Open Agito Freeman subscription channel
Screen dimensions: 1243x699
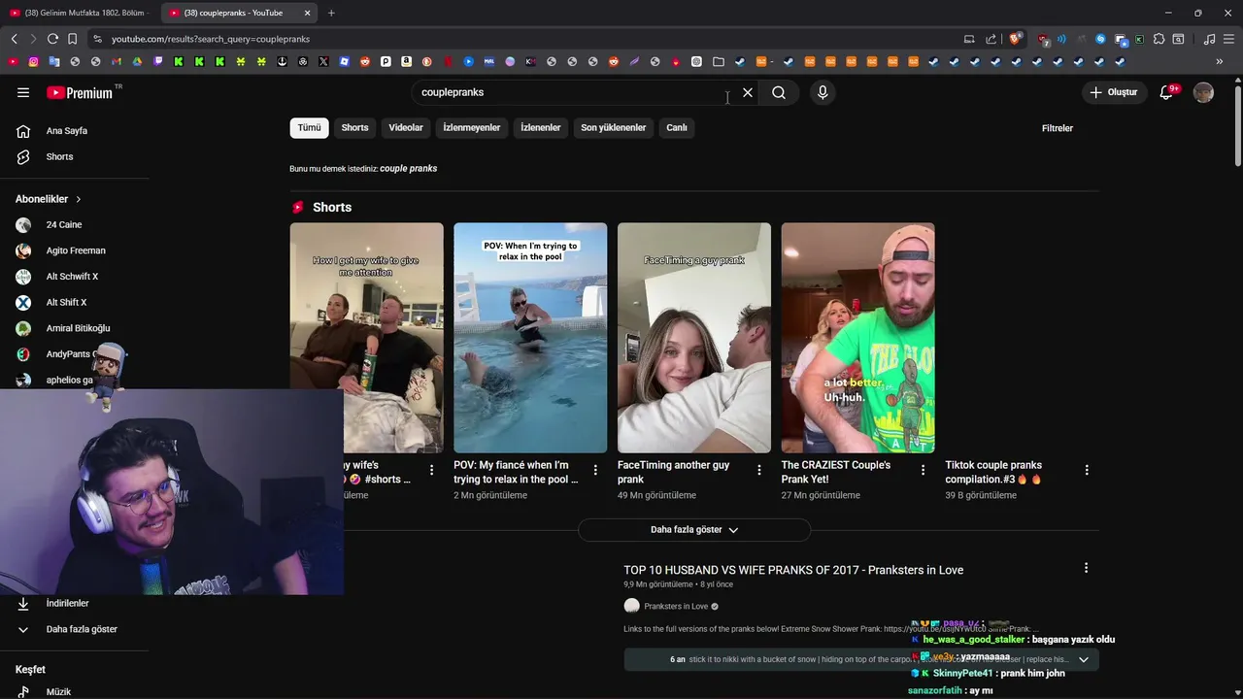pyautogui.click(x=76, y=250)
